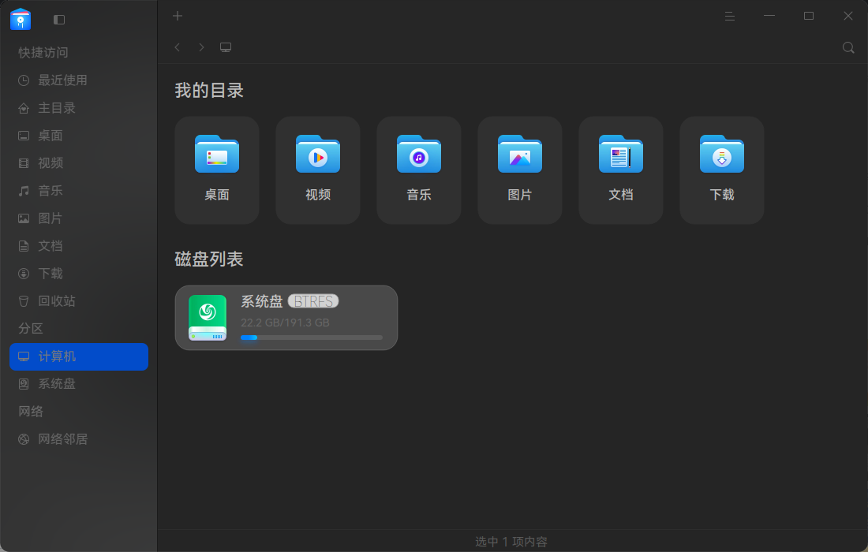Click the clock icon beside 最近使用

click(x=24, y=80)
